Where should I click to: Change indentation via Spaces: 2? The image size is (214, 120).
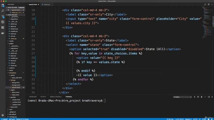coord(188,119)
